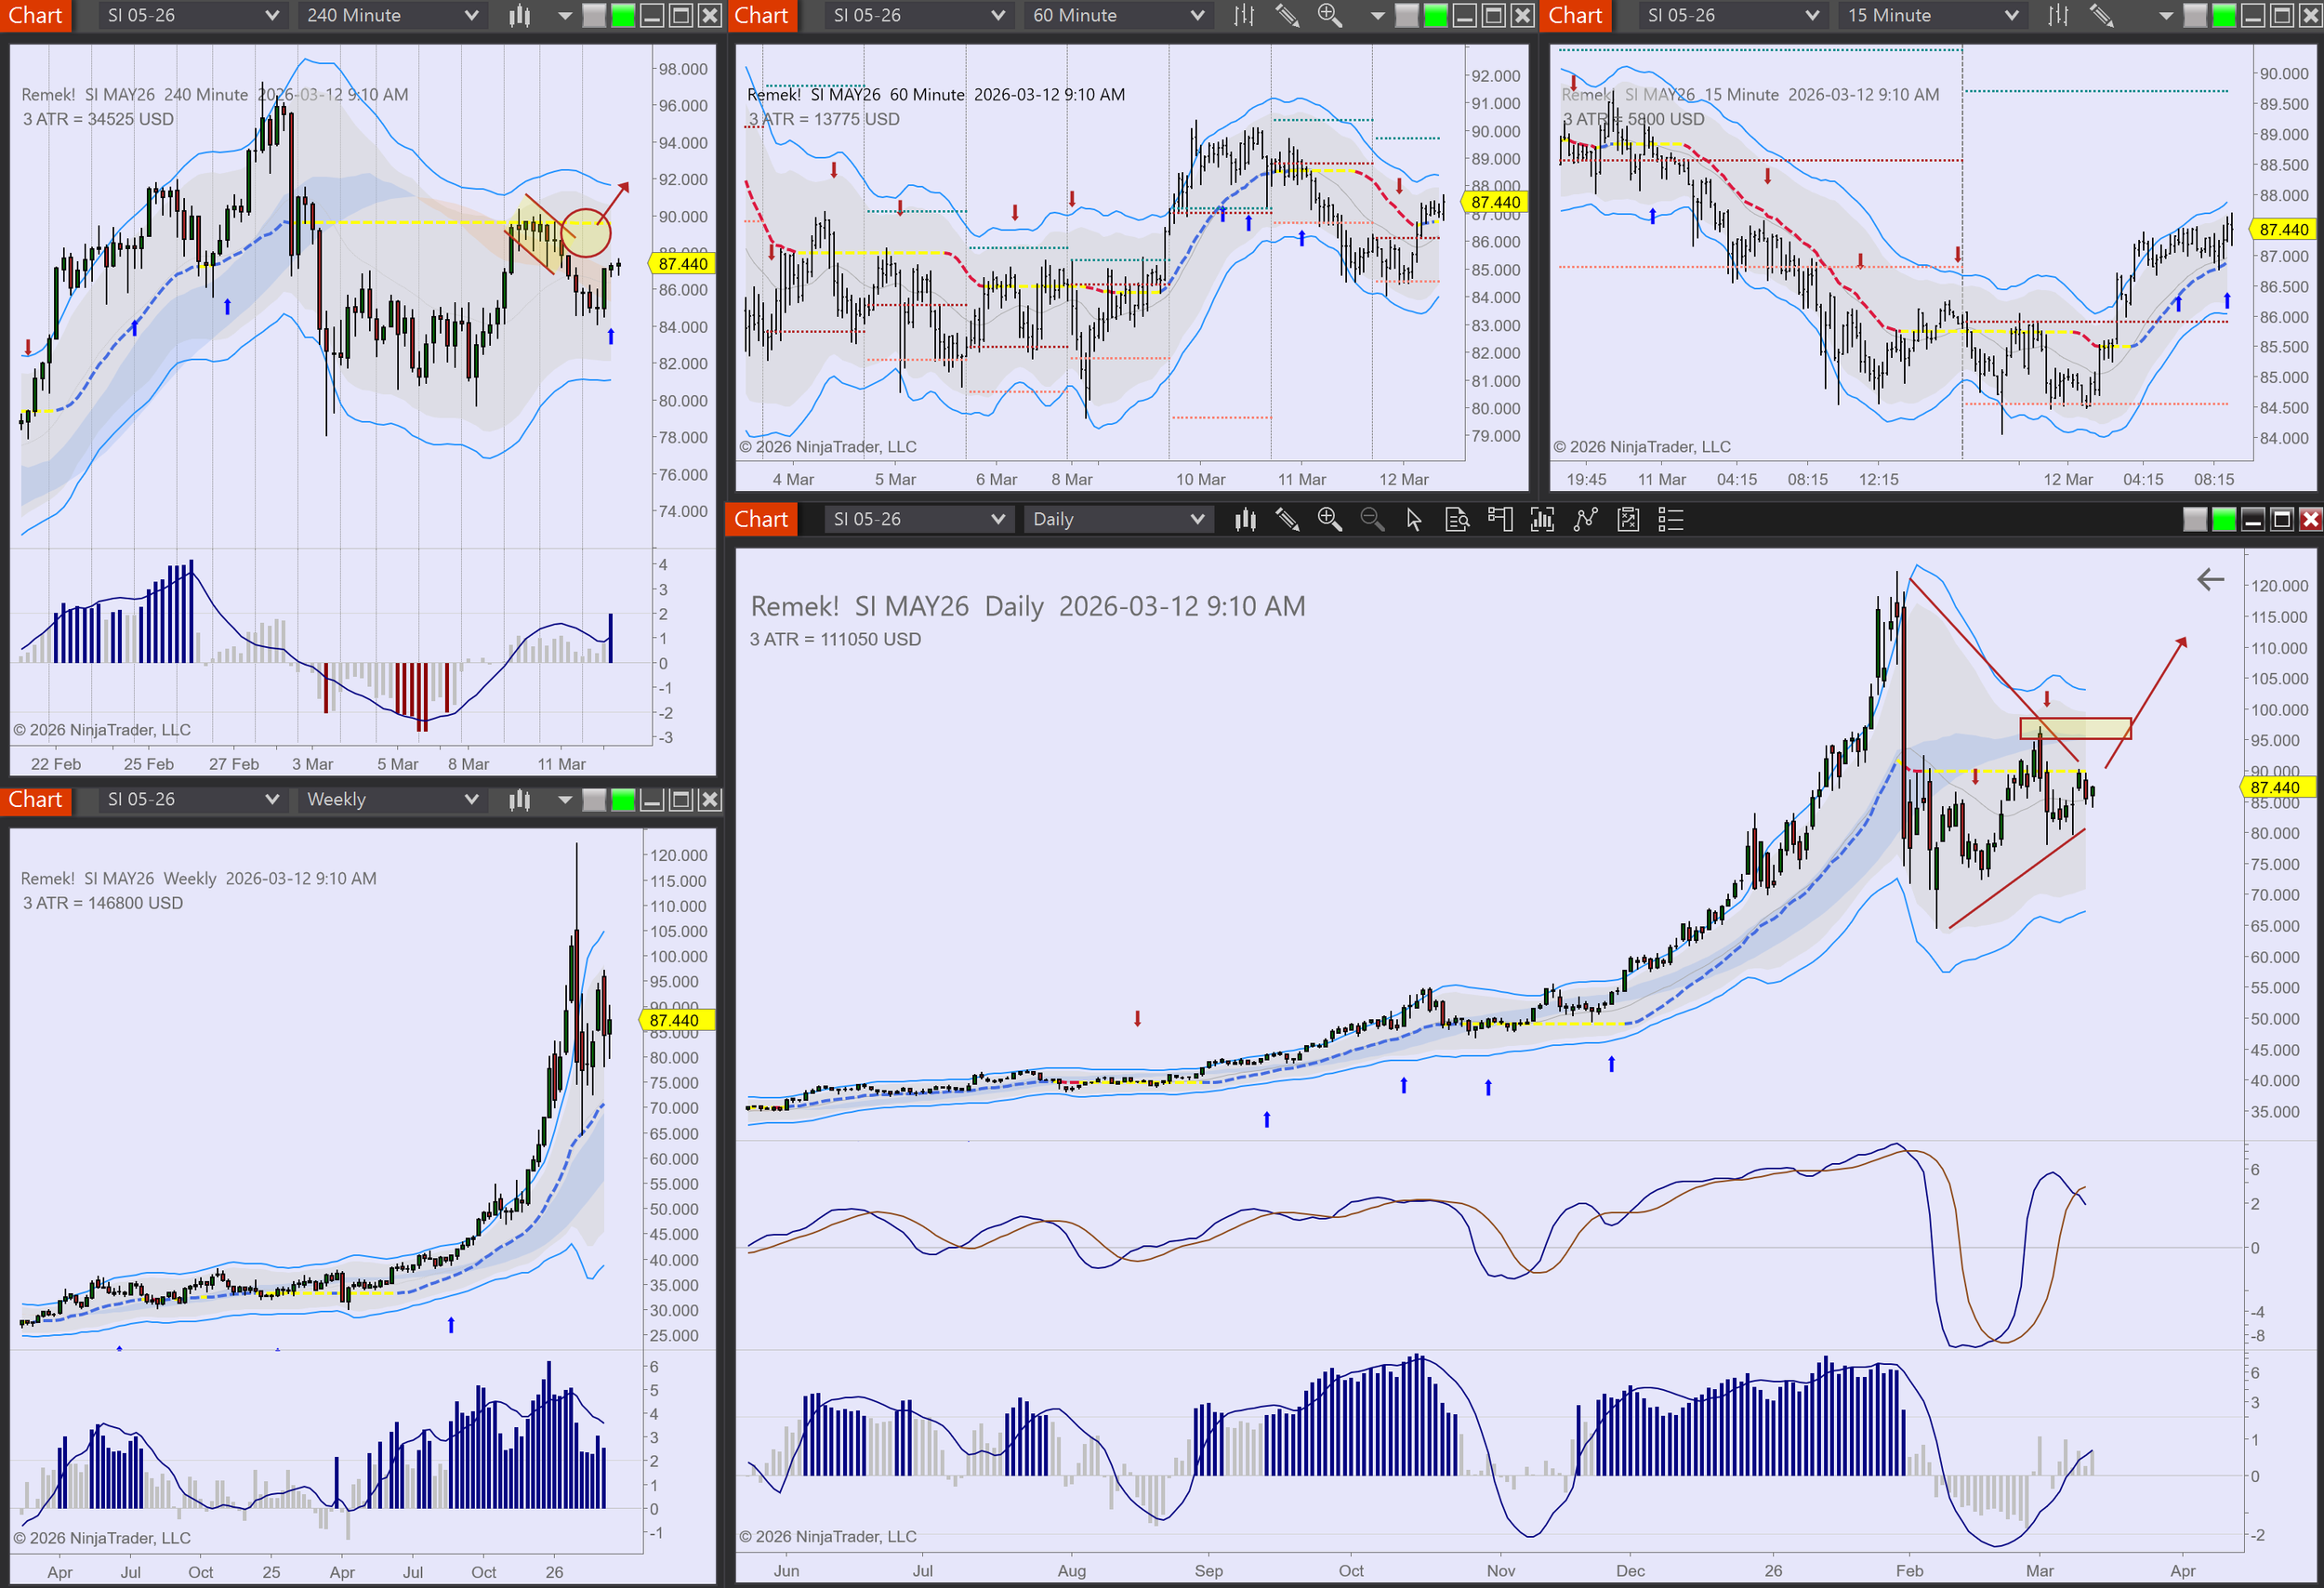Toggle gray interval link button on Daily chart
The image size is (2324, 1588).
click(x=2195, y=519)
